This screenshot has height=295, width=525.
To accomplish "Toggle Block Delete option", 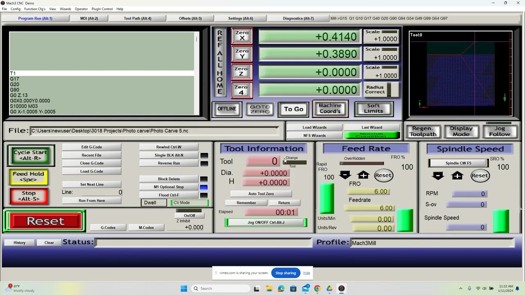I will coord(169,179).
